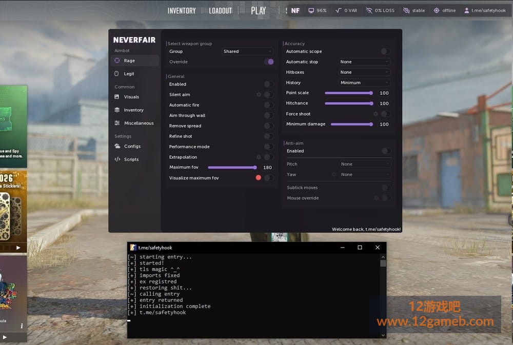Toggle the Override switch off
The height and width of the screenshot is (345, 513).
coord(269,62)
